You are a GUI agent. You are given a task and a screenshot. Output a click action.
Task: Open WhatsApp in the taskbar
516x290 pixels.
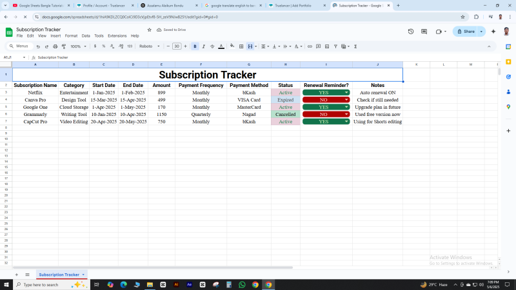pos(242,285)
